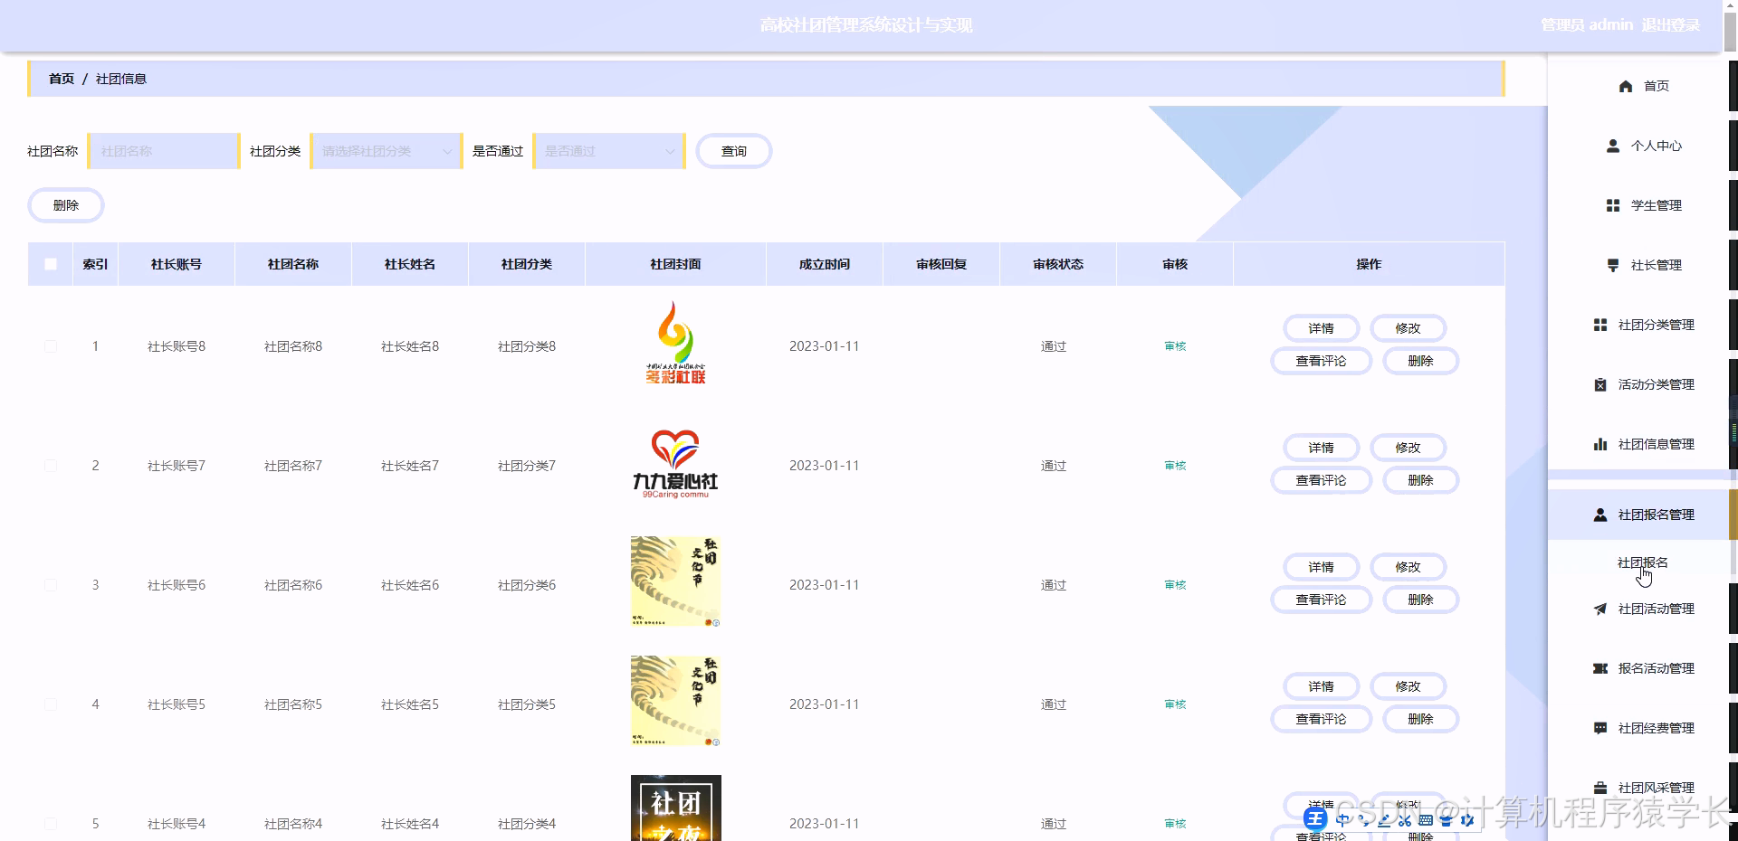Open 社团报名管理 menu in sidebar

[1638, 515]
